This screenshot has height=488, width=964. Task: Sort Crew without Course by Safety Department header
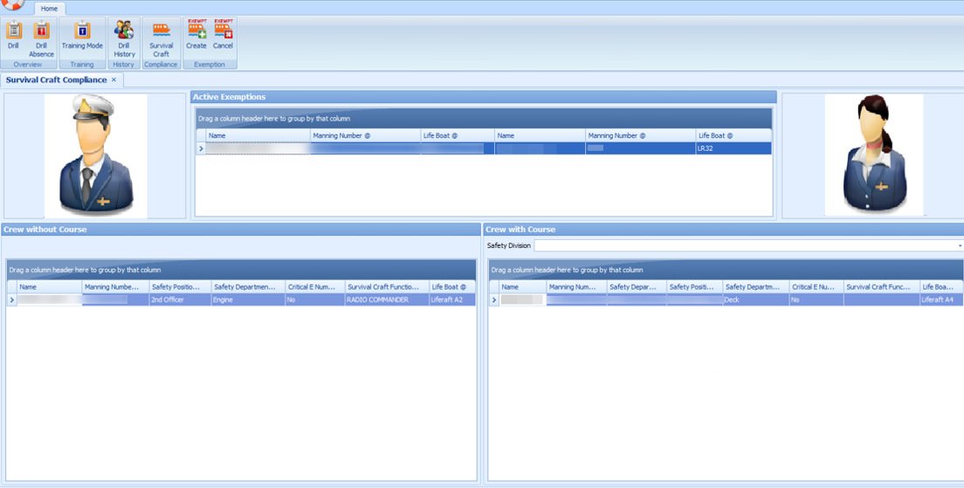click(248, 287)
